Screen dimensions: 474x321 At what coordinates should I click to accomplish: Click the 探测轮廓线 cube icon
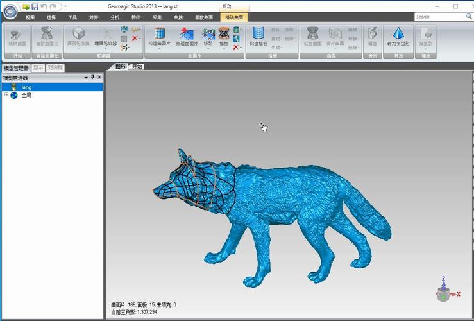[79, 33]
